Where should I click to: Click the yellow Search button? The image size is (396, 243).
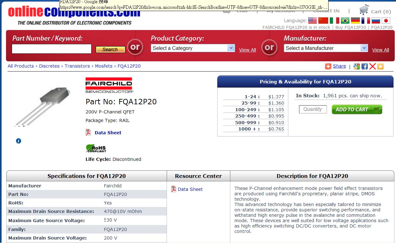[110, 50]
